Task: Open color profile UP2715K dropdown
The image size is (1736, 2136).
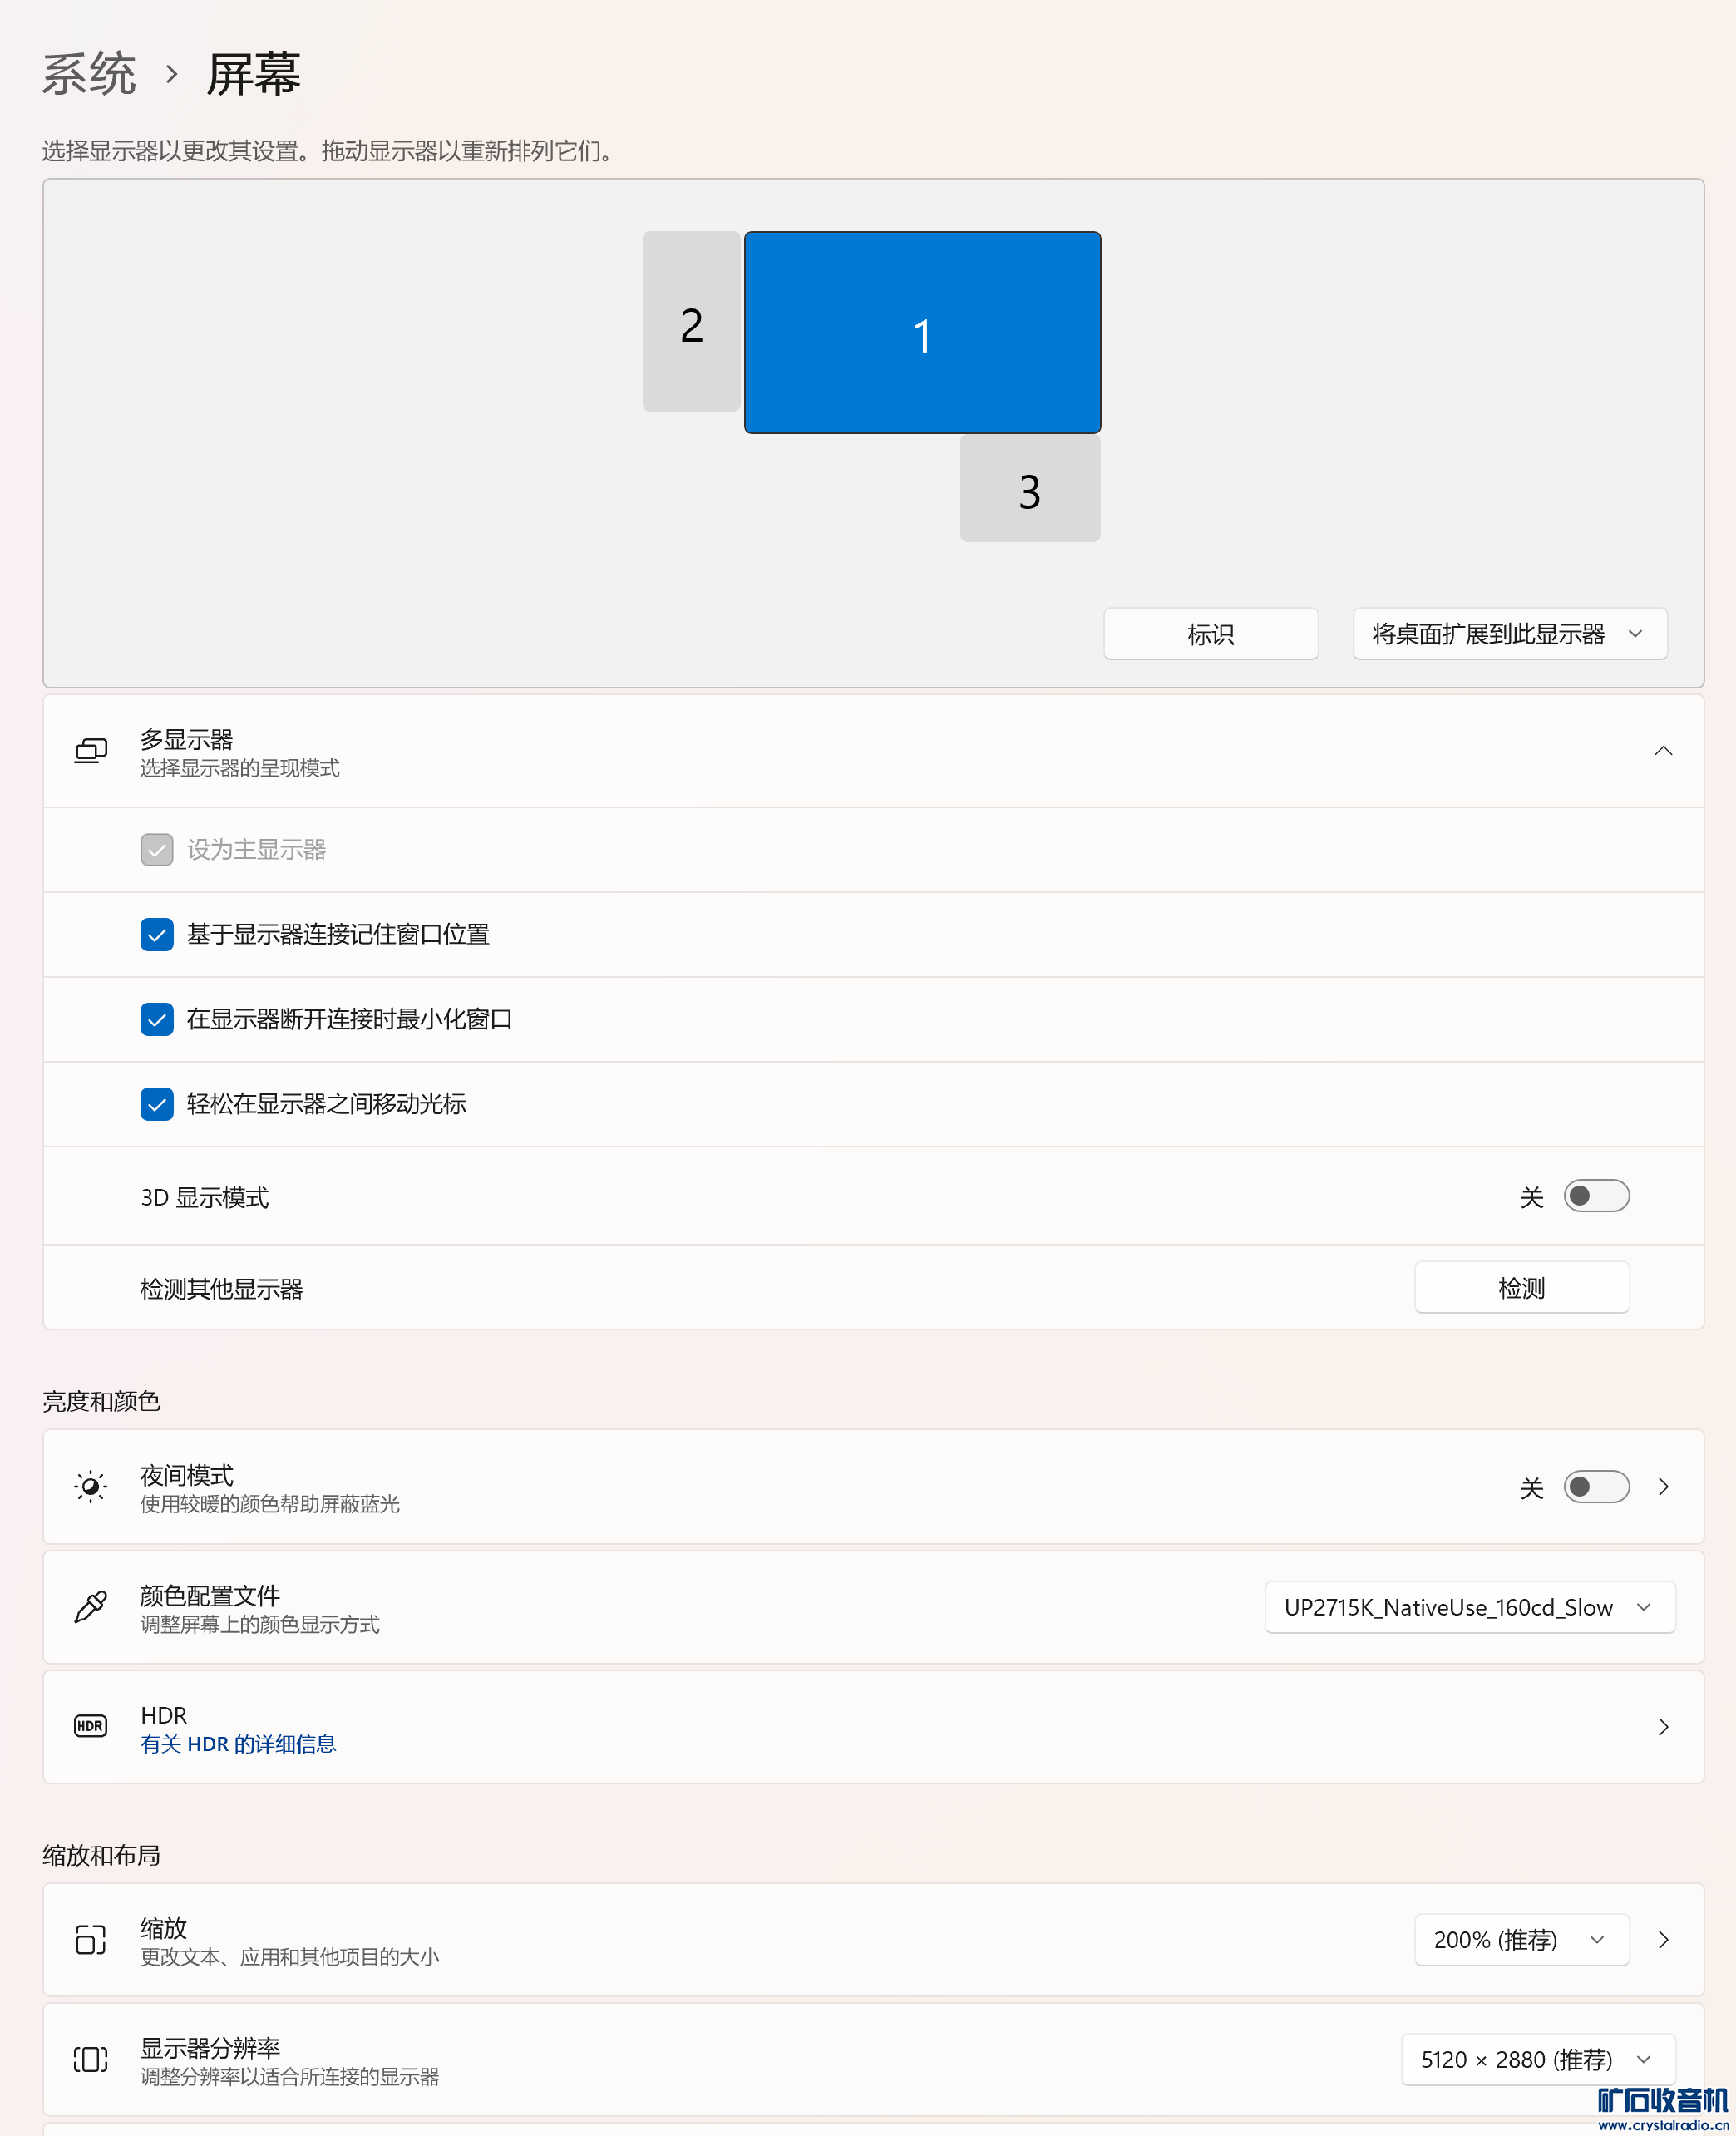Action: (1469, 1607)
